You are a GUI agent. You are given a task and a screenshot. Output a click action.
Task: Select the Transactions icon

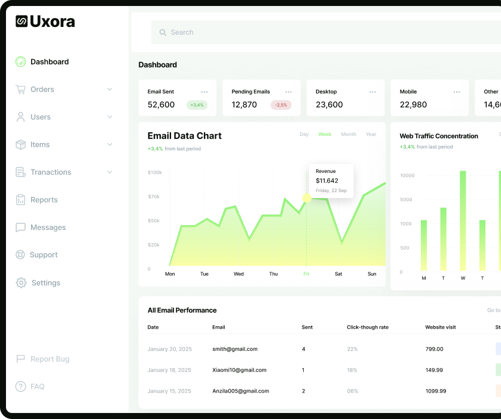coord(19,172)
